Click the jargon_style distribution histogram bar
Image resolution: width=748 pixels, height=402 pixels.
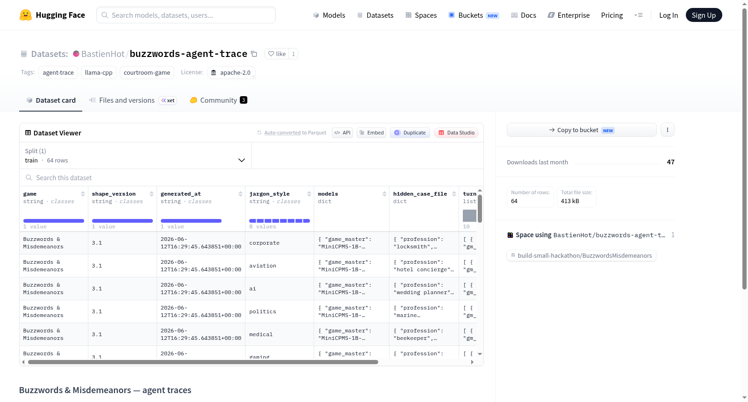(280, 220)
